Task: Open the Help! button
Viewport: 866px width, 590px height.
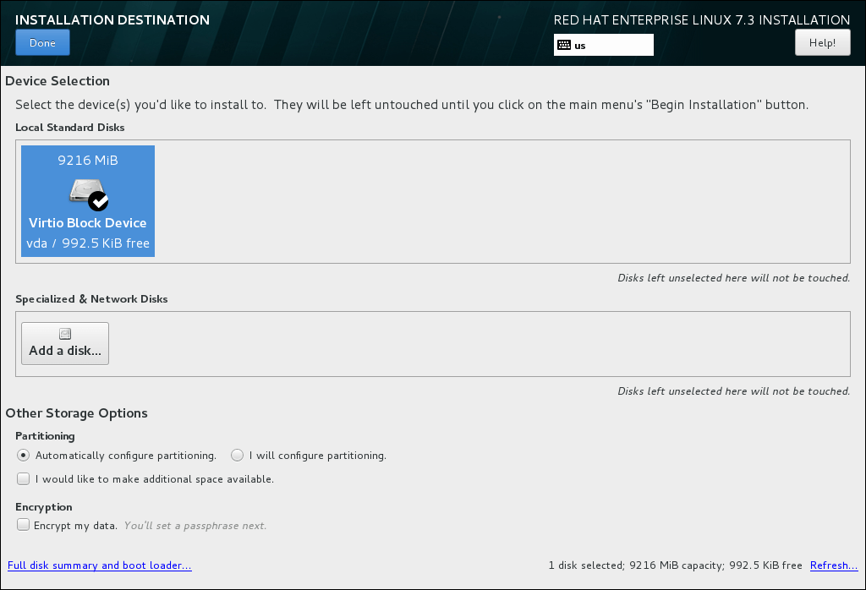Action: 822,42
